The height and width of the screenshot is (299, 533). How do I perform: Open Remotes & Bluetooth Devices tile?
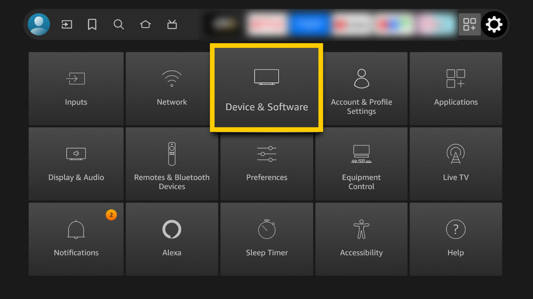(x=172, y=164)
